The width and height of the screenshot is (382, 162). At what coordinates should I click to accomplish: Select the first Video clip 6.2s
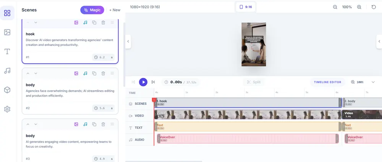[x=248, y=115]
